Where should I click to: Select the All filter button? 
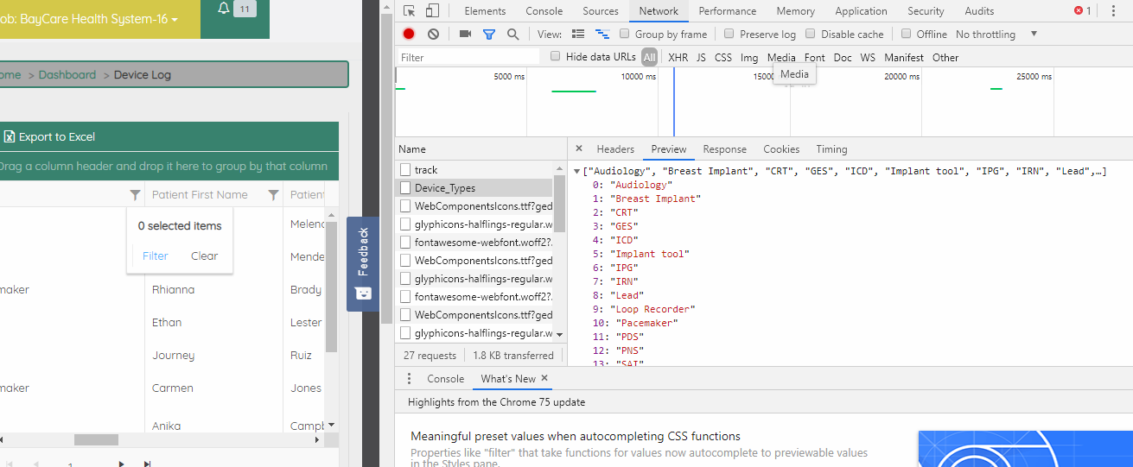[649, 57]
